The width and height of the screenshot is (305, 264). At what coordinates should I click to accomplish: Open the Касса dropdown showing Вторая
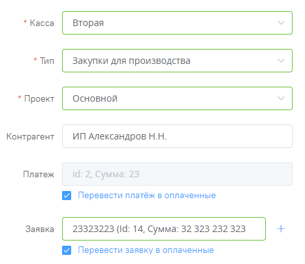(x=177, y=23)
